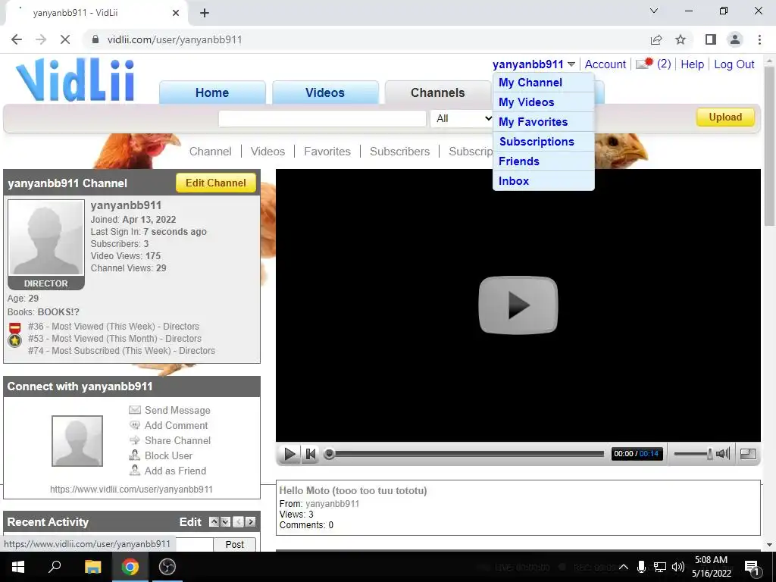Click the Block User person icon
776x582 pixels.
pos(135,455)
